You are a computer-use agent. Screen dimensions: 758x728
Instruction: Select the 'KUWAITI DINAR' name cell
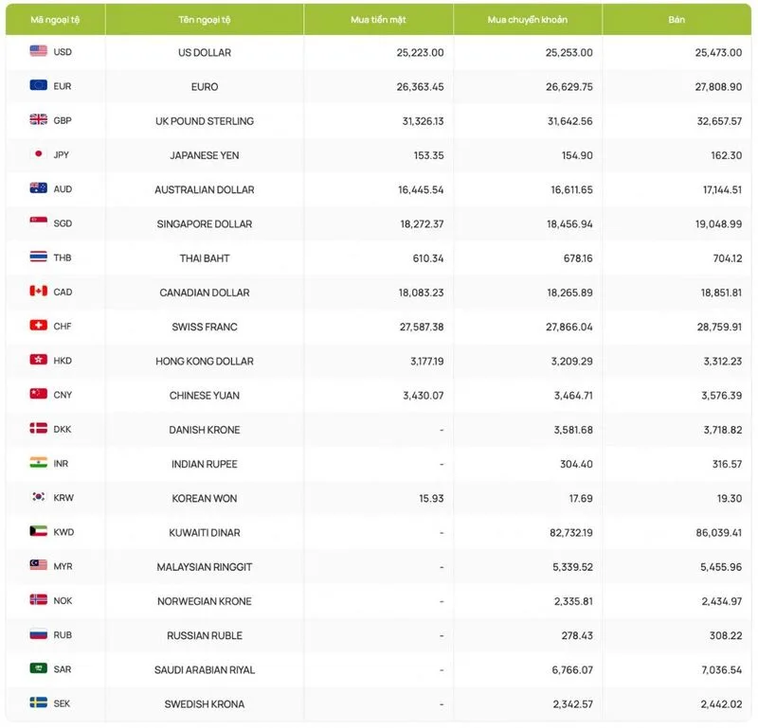pyautogui.click(x=205, y=533)
